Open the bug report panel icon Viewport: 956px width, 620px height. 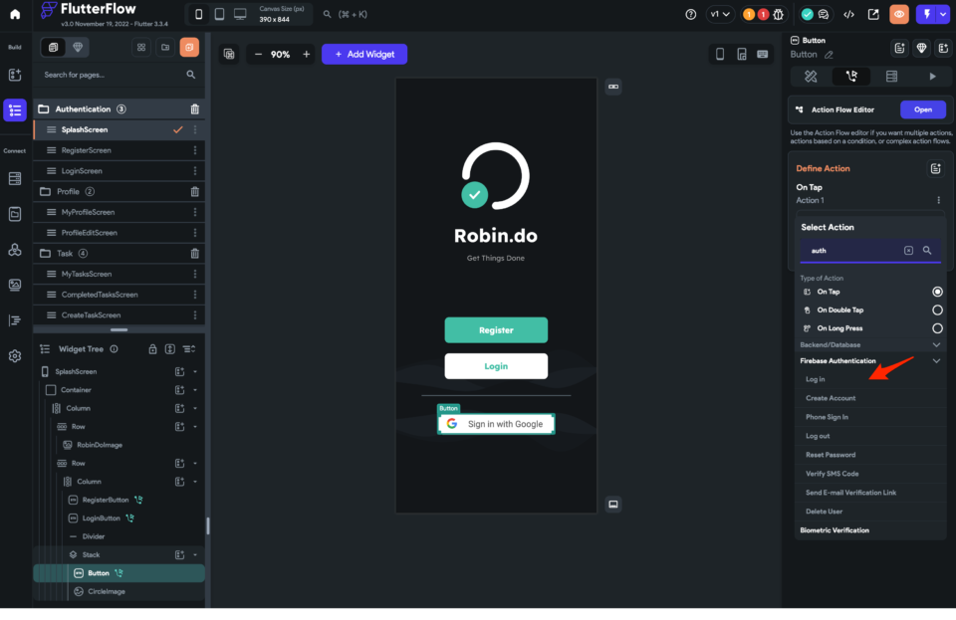[780, 13]
